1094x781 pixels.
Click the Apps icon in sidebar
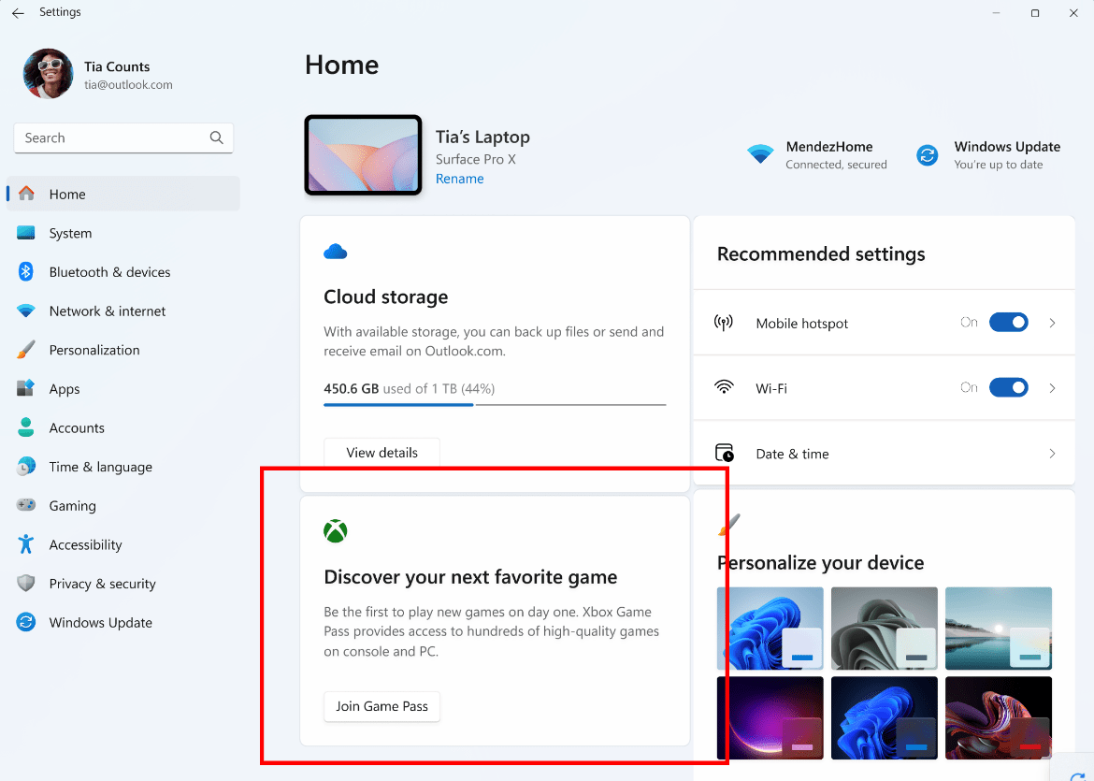[x=26, y=388]
